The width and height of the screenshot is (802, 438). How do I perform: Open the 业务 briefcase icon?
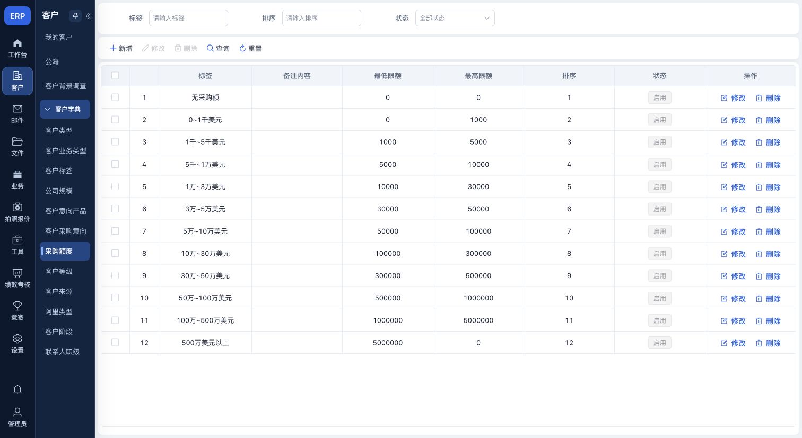[18, 174]
